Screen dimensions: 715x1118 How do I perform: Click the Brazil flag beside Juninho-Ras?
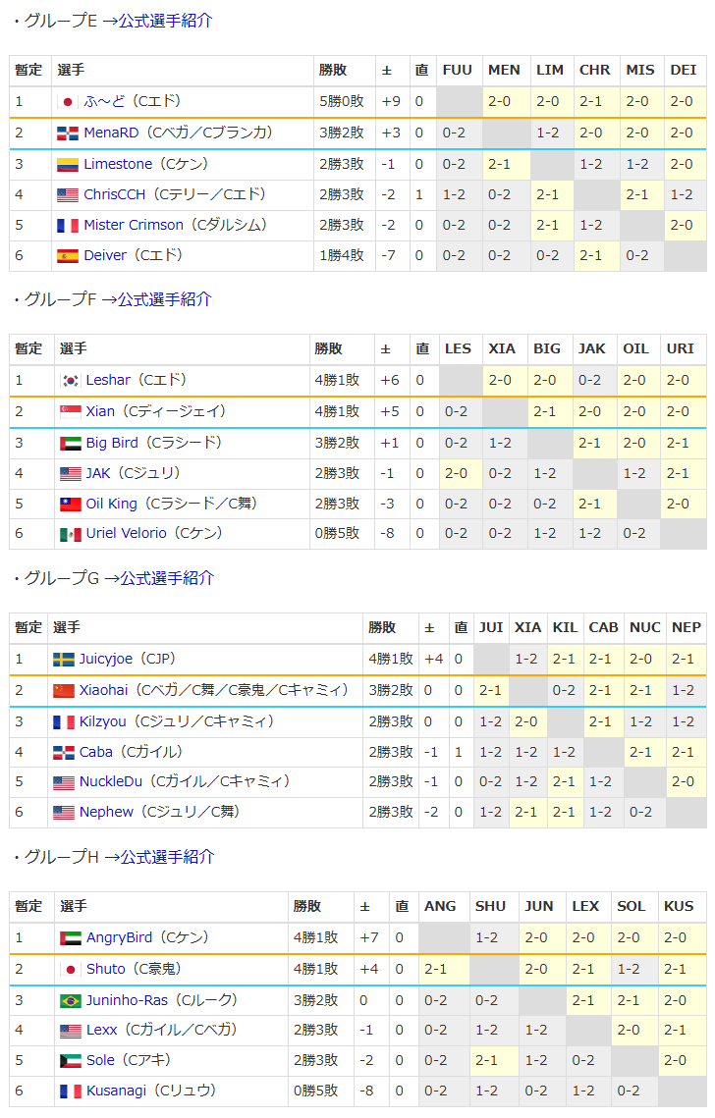70,1001
